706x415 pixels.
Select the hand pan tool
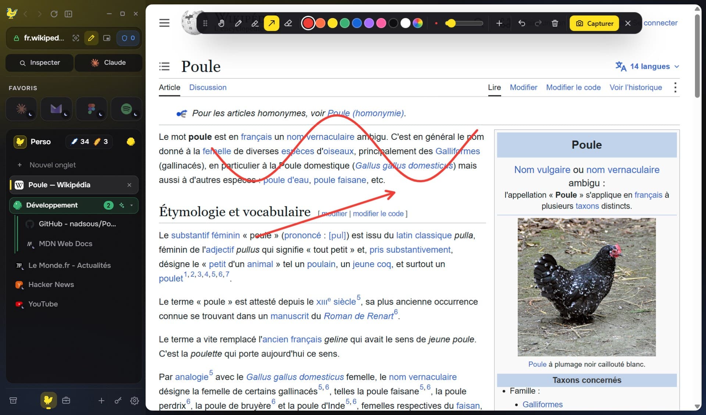[x=221, y=23]
